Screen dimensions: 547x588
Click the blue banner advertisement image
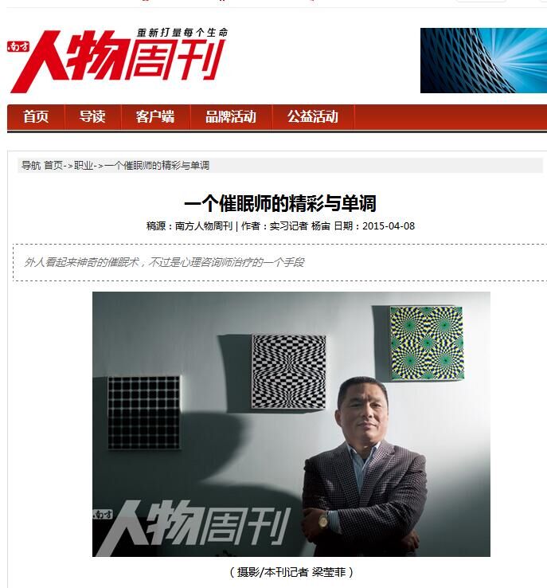483,61
